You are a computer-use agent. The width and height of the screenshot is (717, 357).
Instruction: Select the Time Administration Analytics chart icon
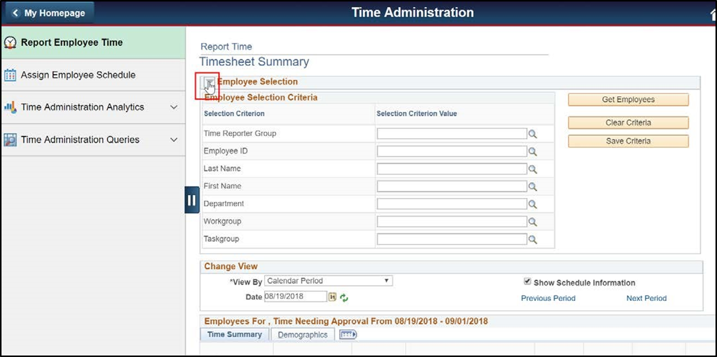click(x=10, y=107)
